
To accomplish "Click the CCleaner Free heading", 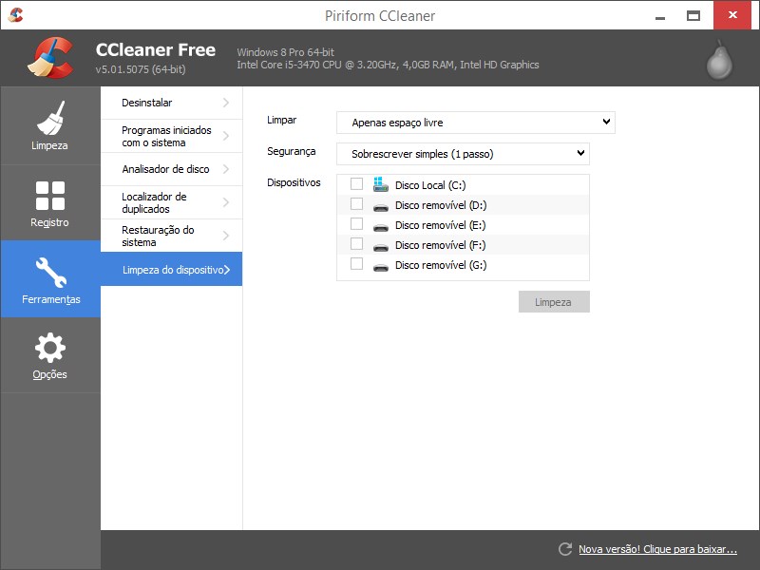I will click(156, 50).
